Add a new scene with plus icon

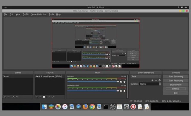[5, 97]
